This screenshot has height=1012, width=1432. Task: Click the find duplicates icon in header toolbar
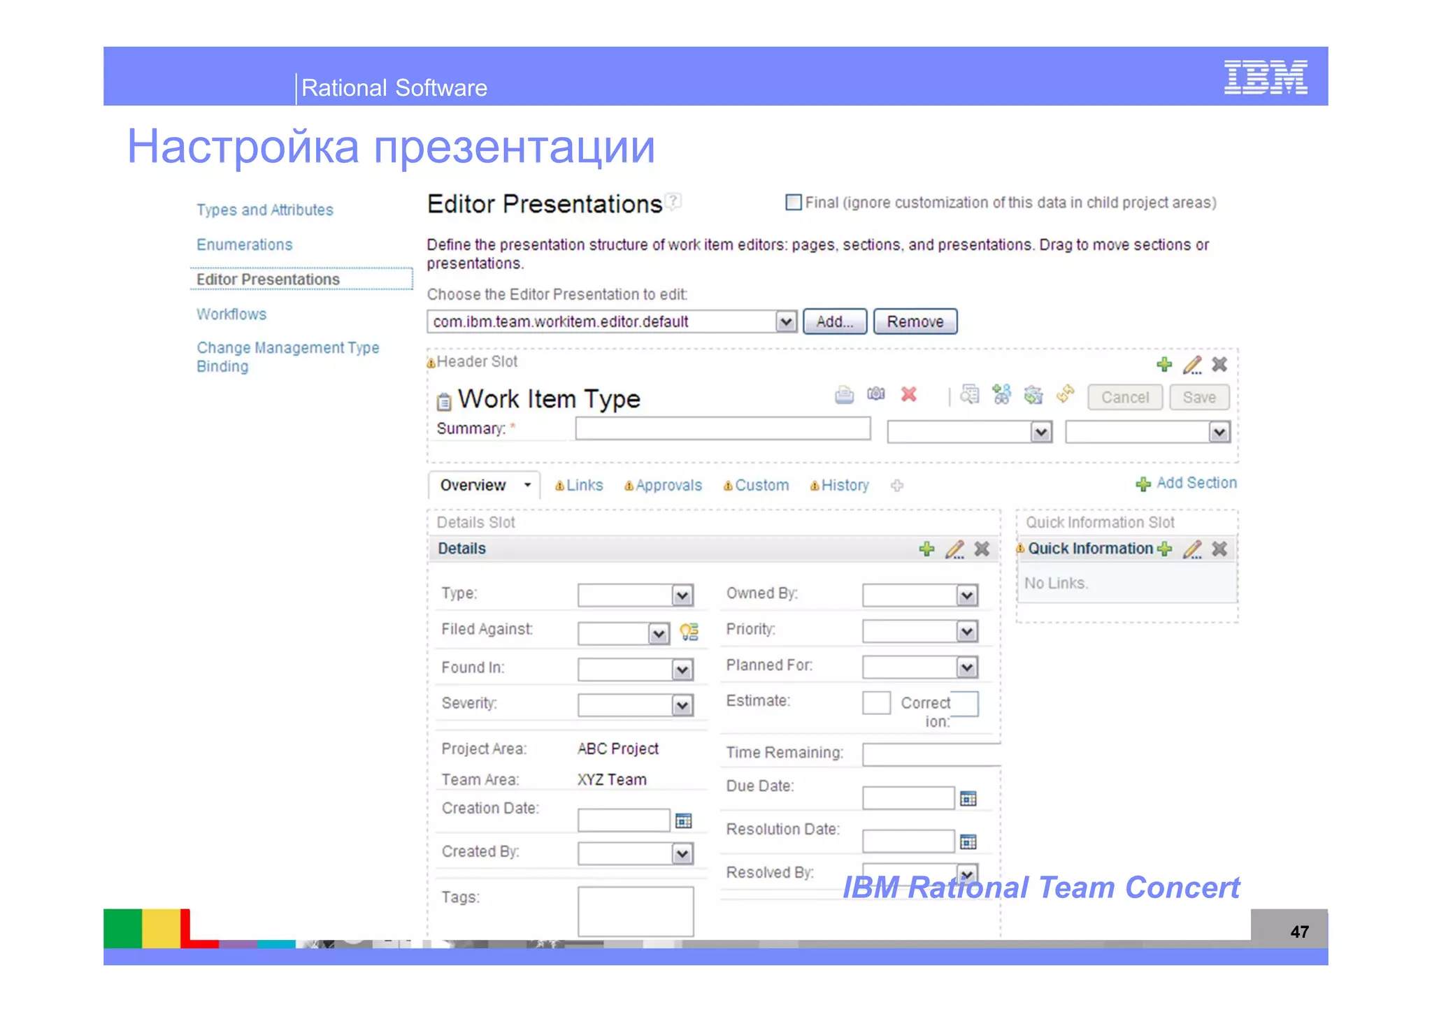click(x=969, y=395)
